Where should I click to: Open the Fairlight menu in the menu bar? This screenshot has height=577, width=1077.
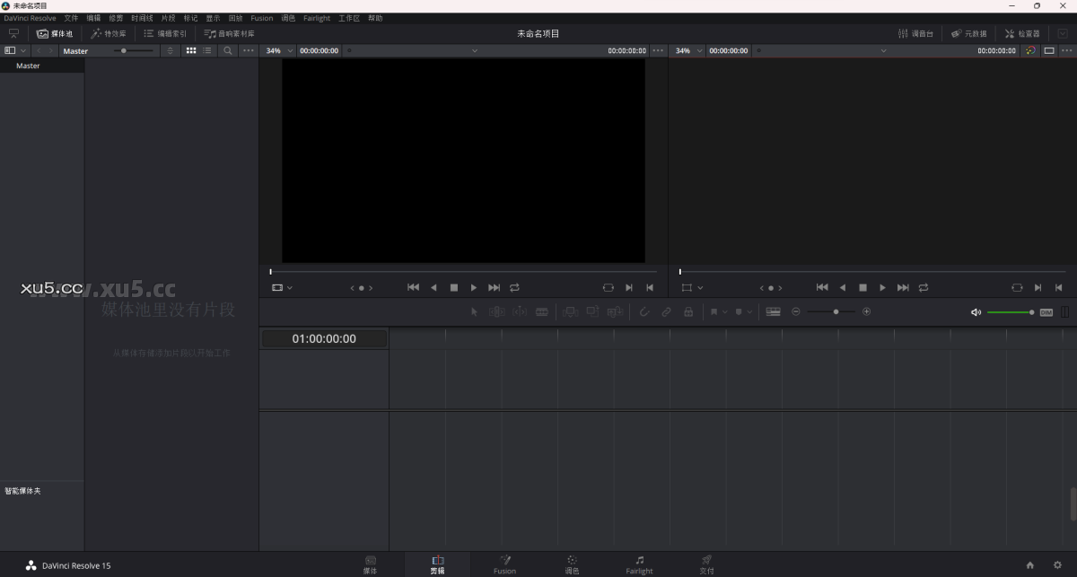(x=317, y=17)
